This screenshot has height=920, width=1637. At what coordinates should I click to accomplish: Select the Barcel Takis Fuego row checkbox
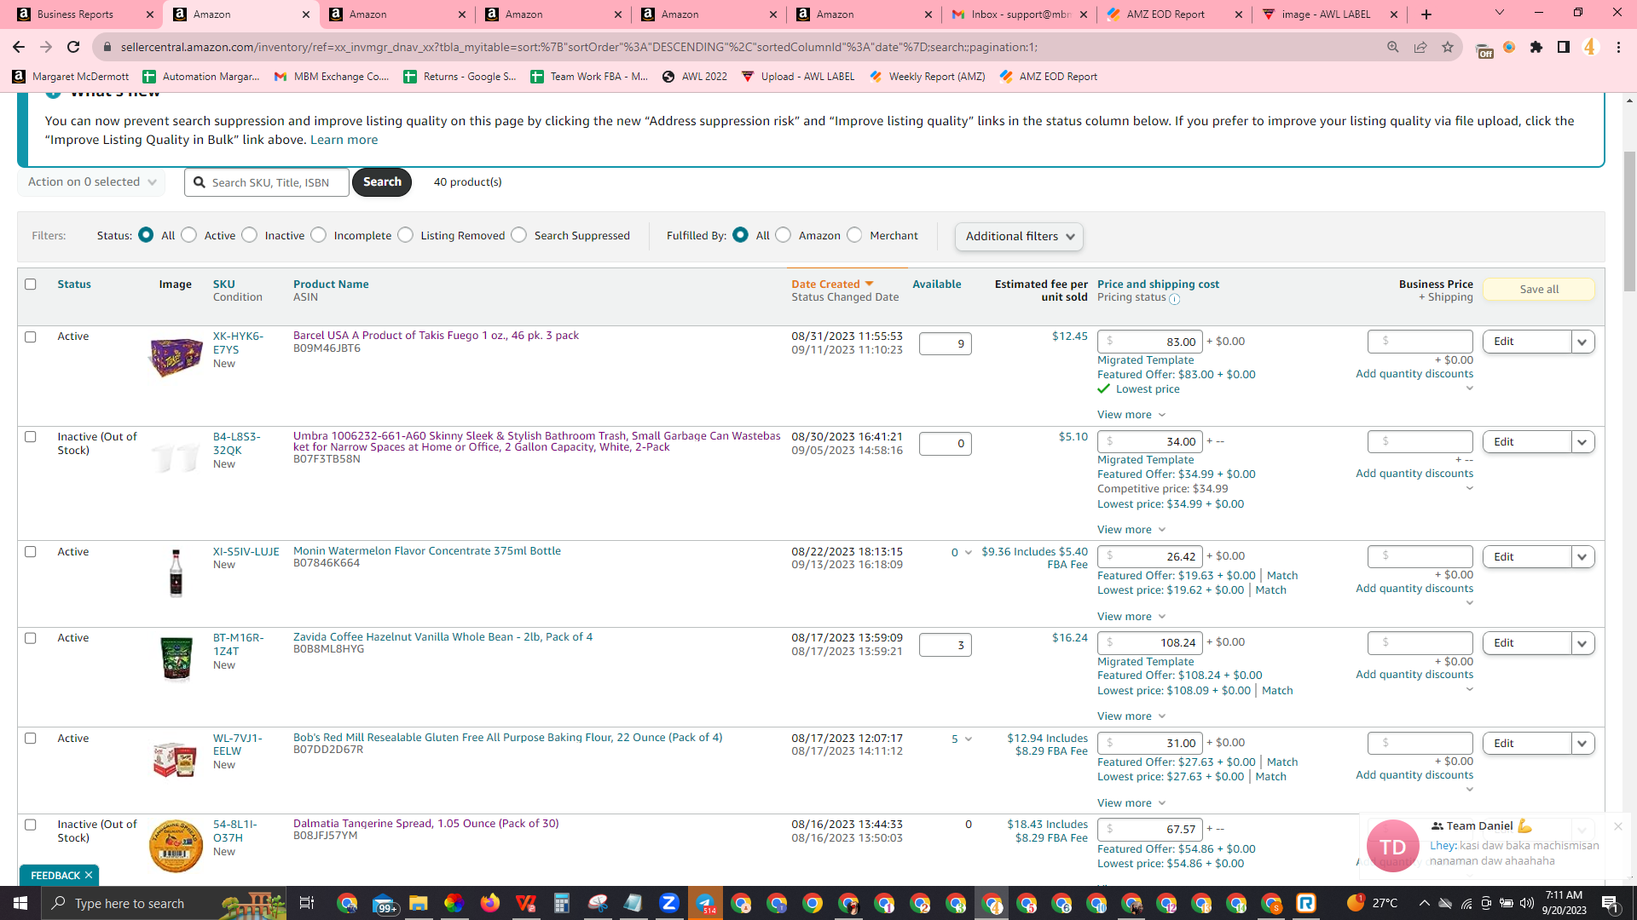(x=31, y=337)
